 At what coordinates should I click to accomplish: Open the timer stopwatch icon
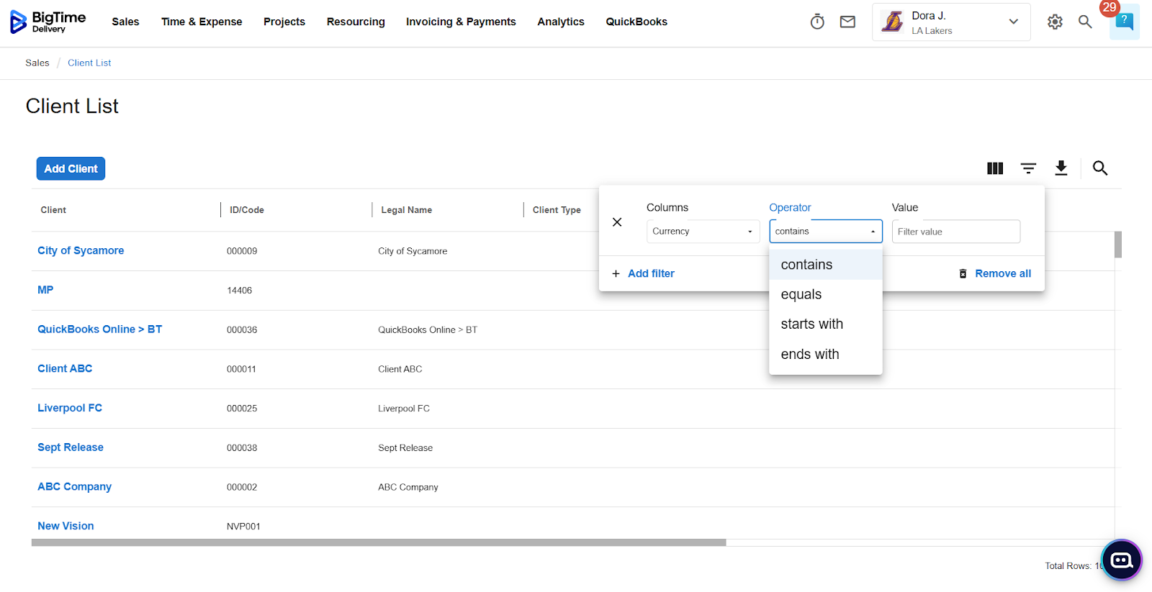coord(817,22)
